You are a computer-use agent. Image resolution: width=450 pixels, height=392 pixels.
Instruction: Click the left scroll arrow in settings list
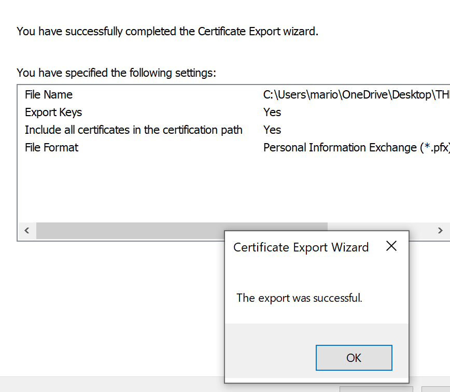point(27,231)
